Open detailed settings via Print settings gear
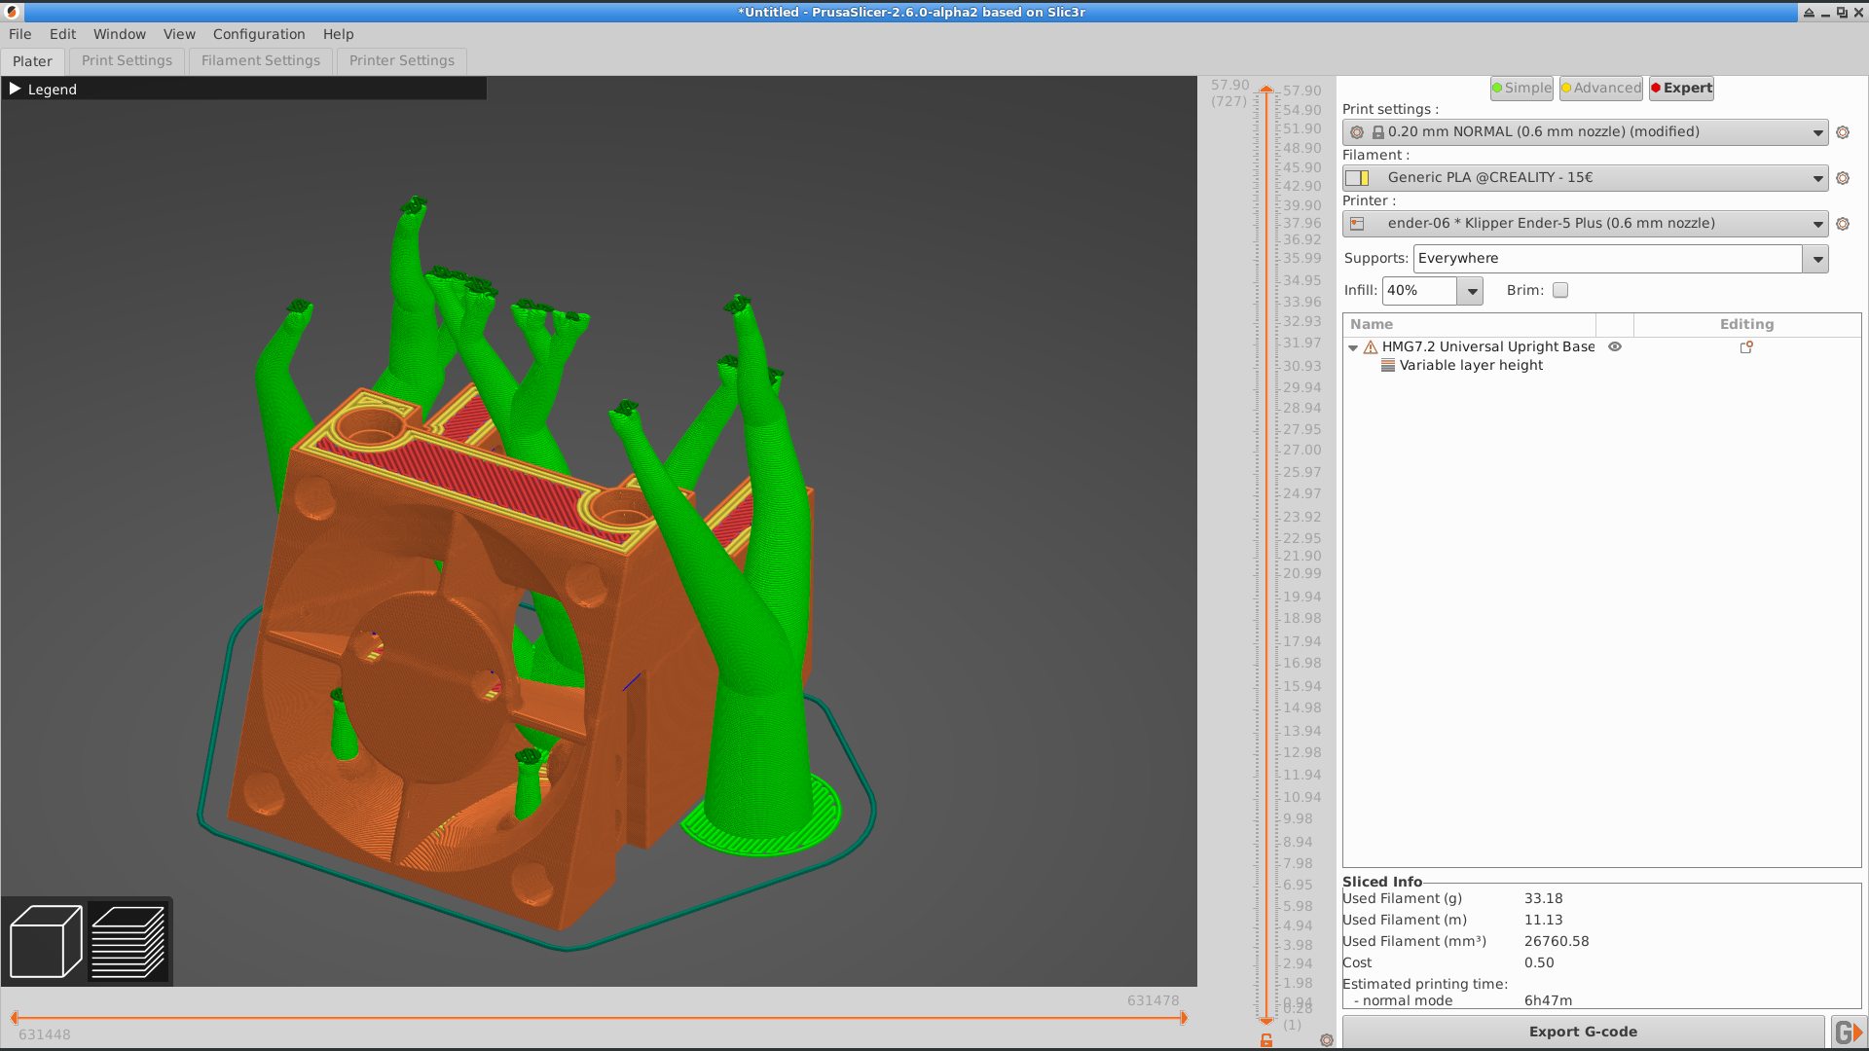The height and width of the screenshot is (1051, 1869). 1843,131
